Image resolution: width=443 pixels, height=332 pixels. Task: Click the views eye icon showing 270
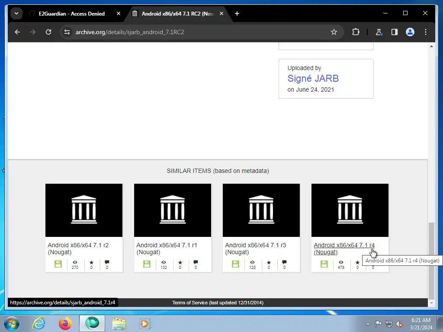(x=75, y=262)
